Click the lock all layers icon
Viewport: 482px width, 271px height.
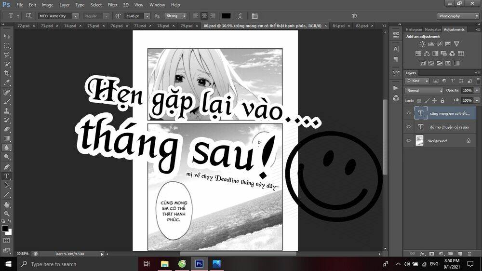442,100
